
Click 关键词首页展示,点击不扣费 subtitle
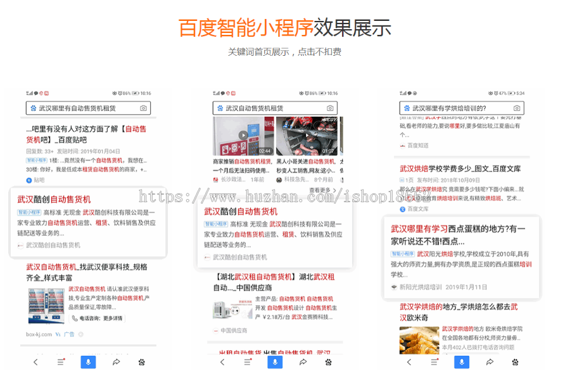(x=284, y=52)
